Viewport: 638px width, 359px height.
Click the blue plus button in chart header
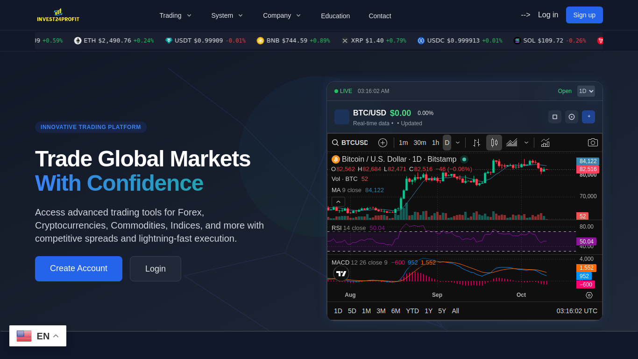588,117
